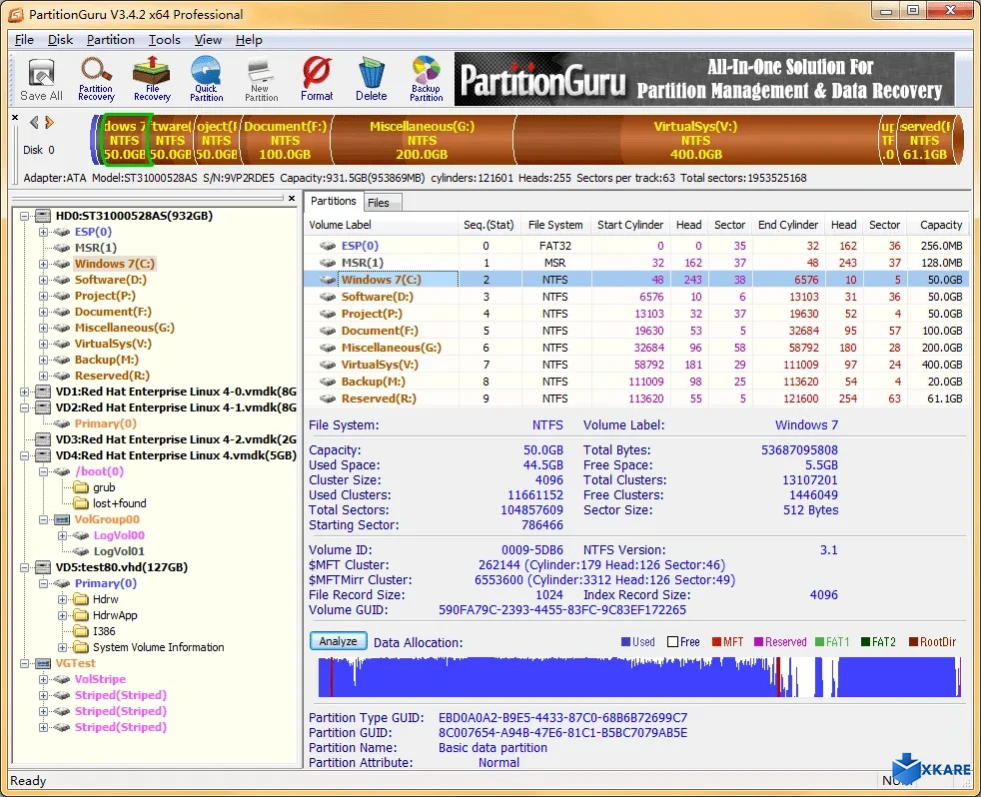Select lost+found folder in tree
The width and height of the screenshot is (981, 797).
pos(120,503)
